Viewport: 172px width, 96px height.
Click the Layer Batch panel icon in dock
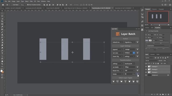tap(142, 30)
